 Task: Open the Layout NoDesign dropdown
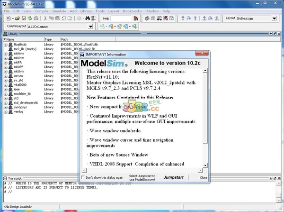pyautogui.click(x=275, y=18)
